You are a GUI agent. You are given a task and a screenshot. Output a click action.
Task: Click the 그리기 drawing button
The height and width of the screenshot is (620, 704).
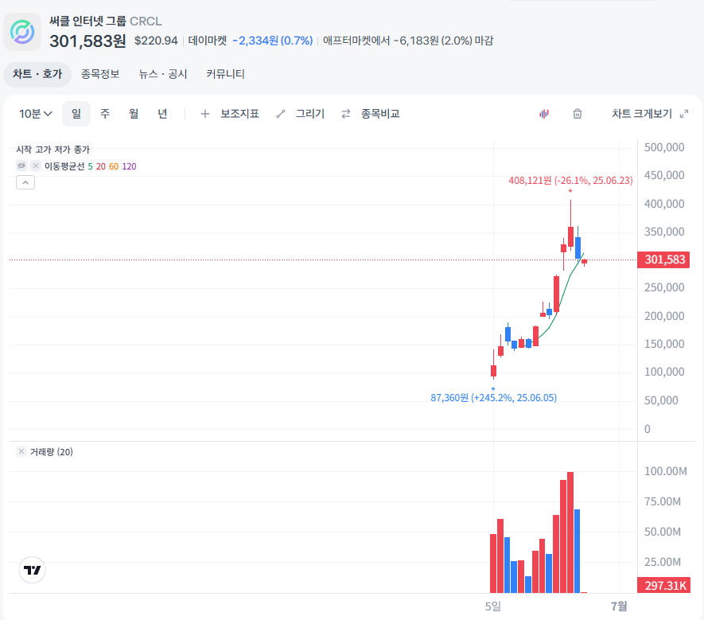point(309,114)
